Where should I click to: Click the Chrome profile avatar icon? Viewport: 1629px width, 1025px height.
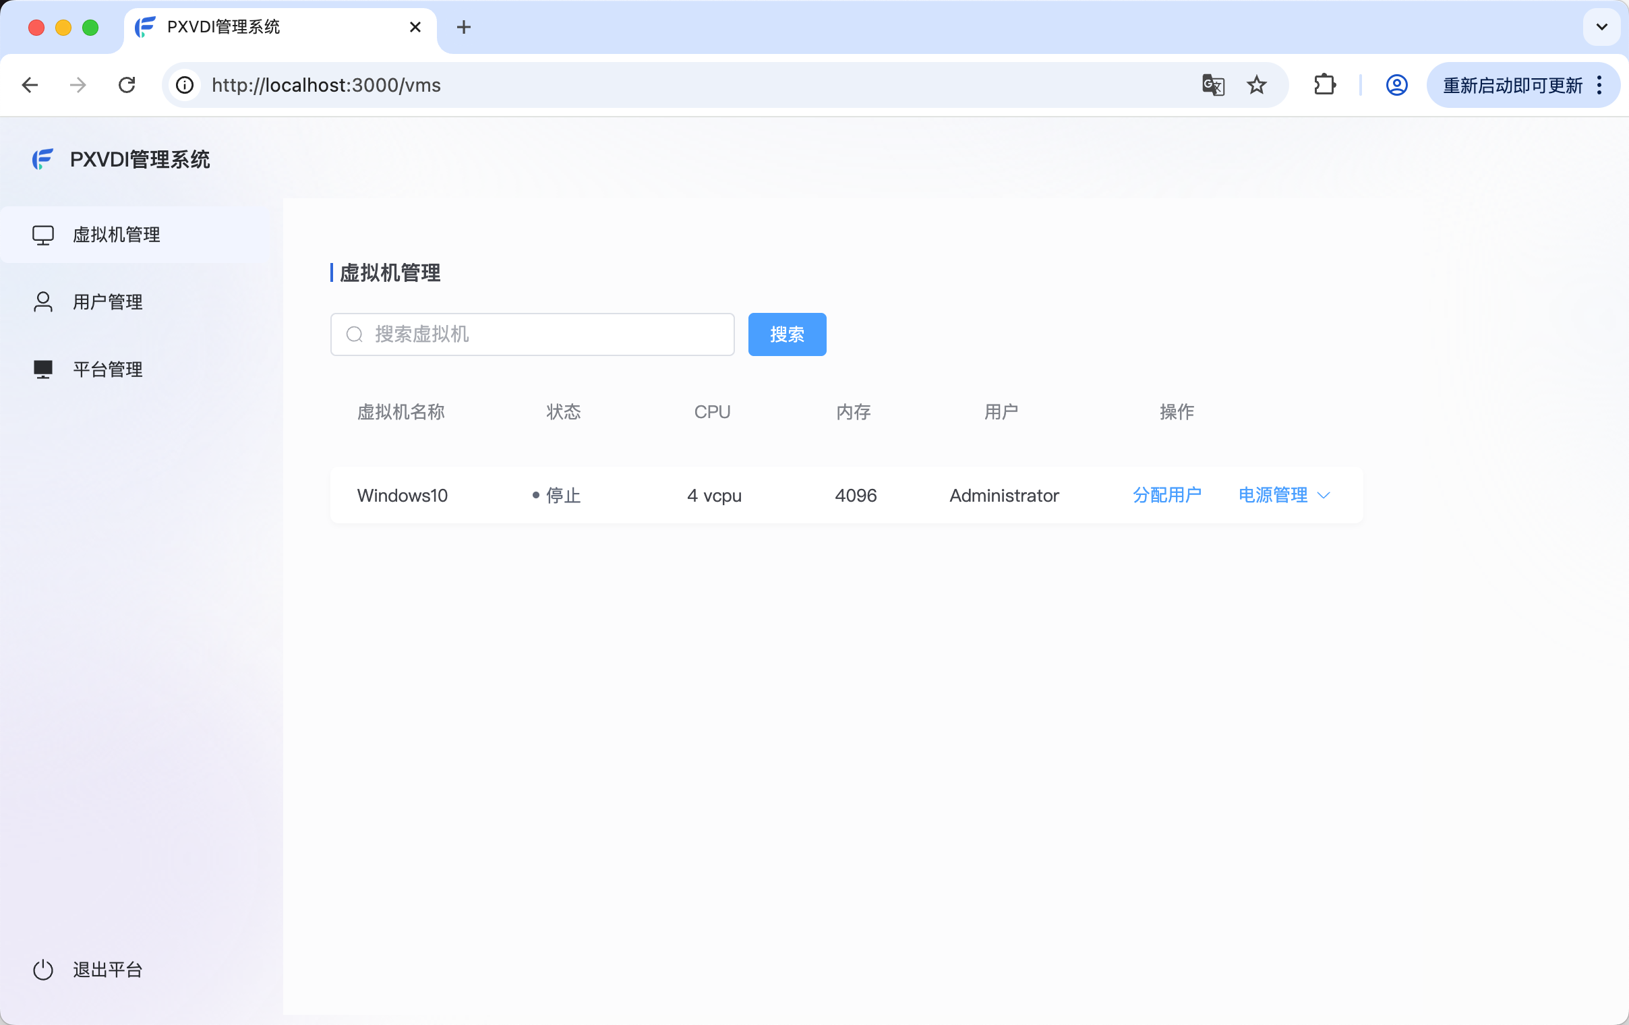(x=1396, y=85)
